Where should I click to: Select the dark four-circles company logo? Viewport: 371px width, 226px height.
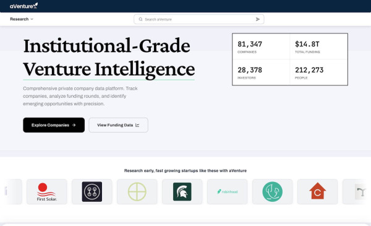click(x=92, y=192)
